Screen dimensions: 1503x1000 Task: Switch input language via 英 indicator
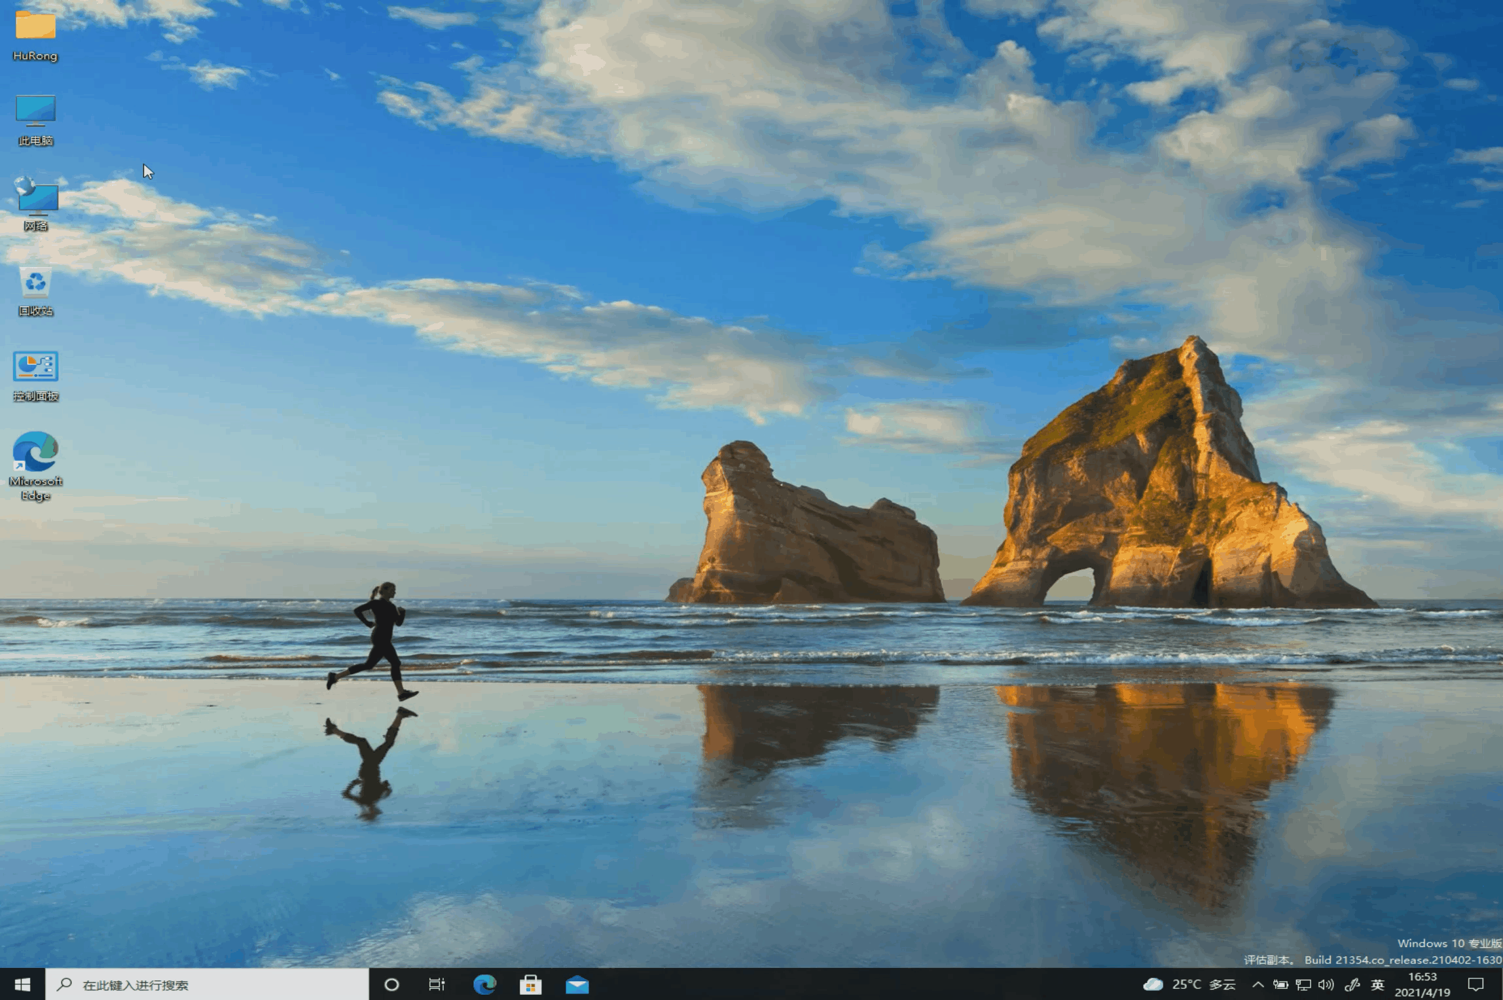tap(1377, 984)
